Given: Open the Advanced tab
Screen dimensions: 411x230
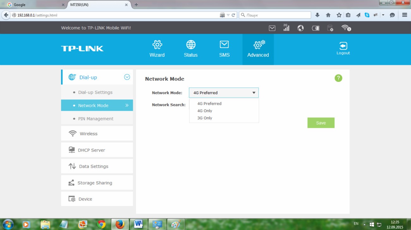Looking at the screenshot, I should (x=258, y=49).
